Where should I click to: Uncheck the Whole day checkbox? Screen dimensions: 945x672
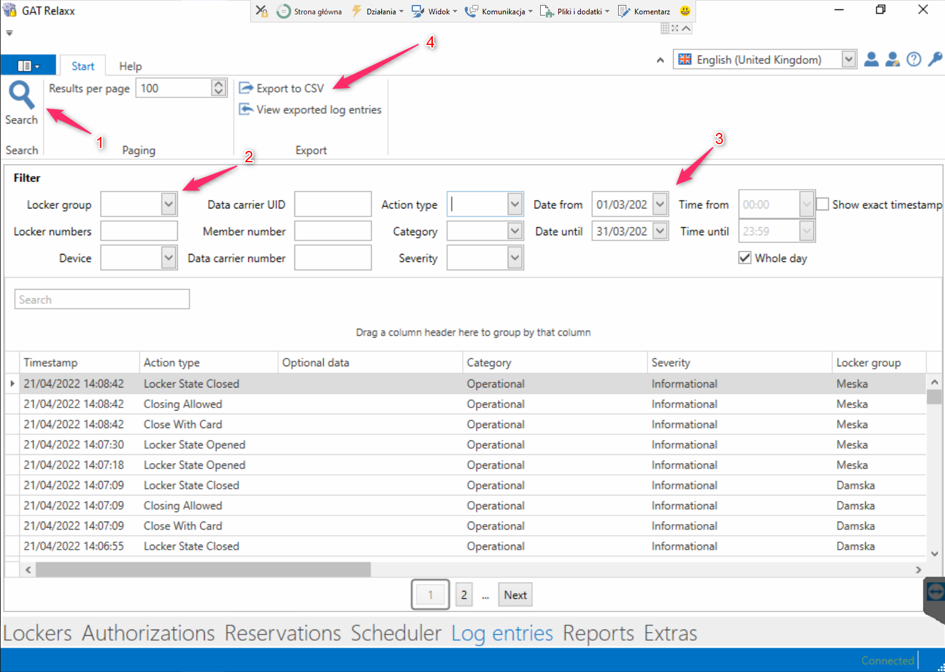[x=745, y=258]
